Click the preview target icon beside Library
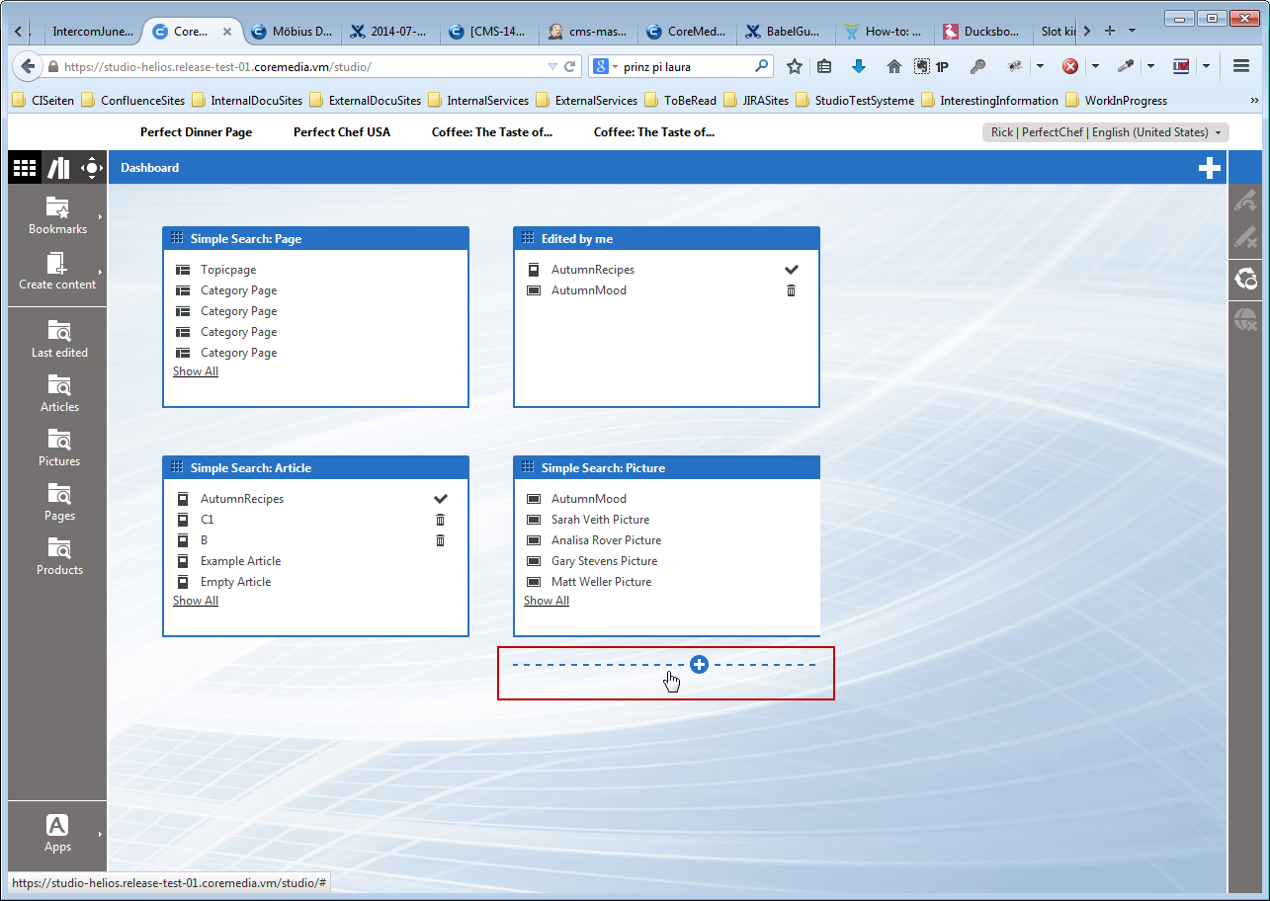The width and height of the screenshot is (1270, 901). [91, 168]
